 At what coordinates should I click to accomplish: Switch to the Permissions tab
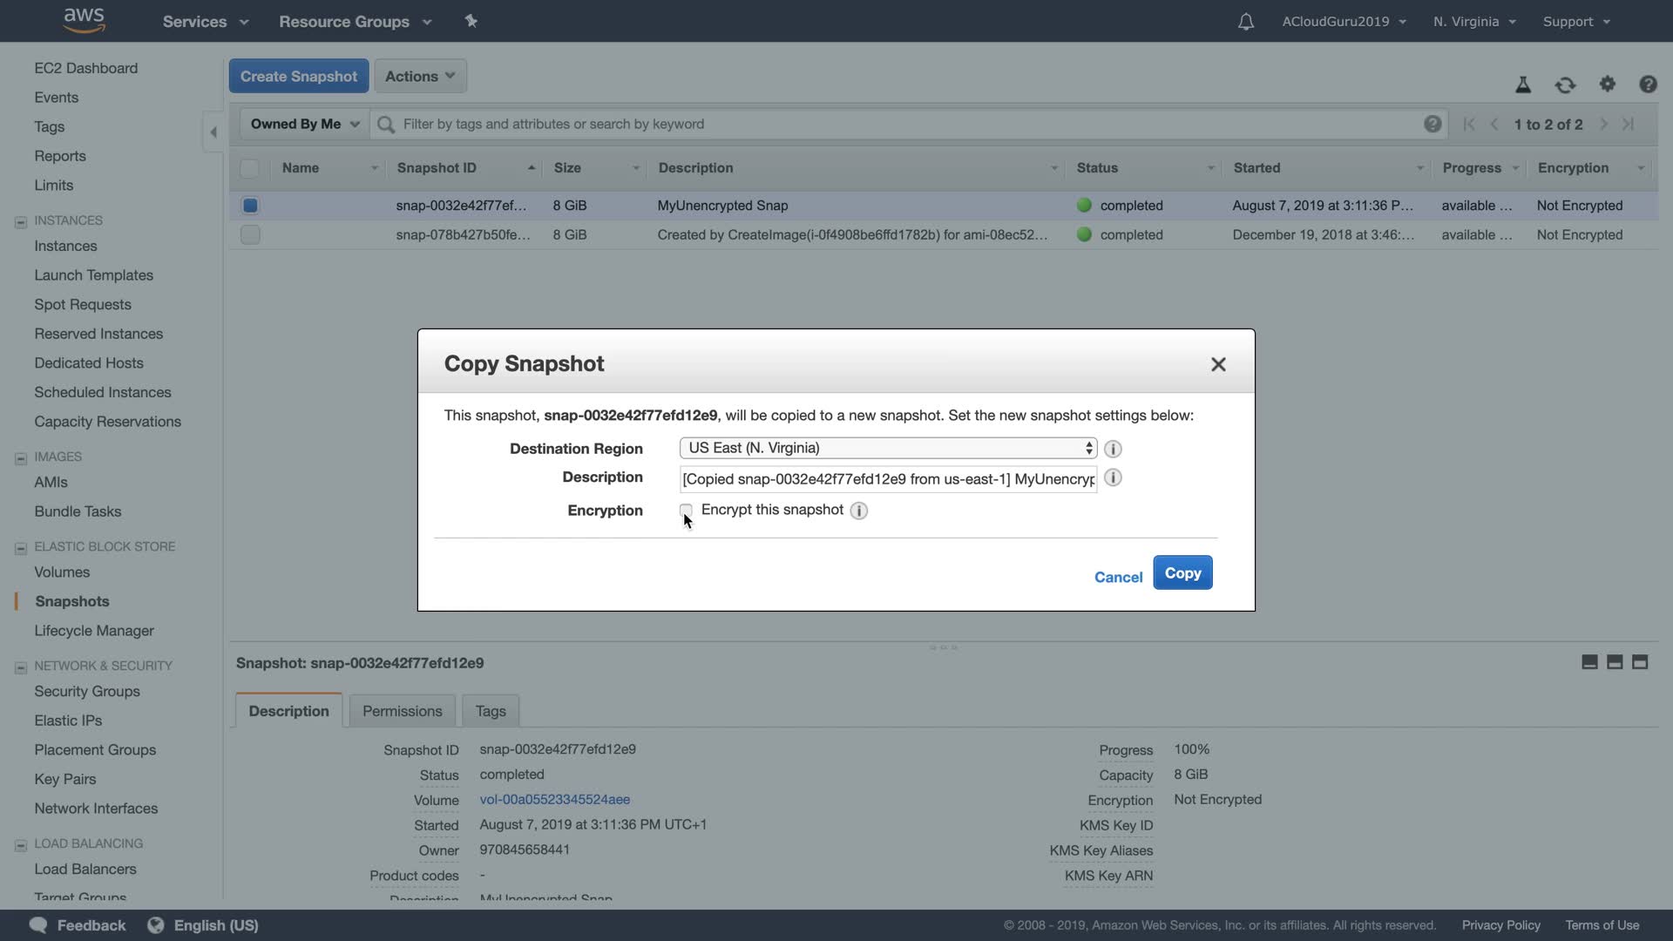click(402, 711)
